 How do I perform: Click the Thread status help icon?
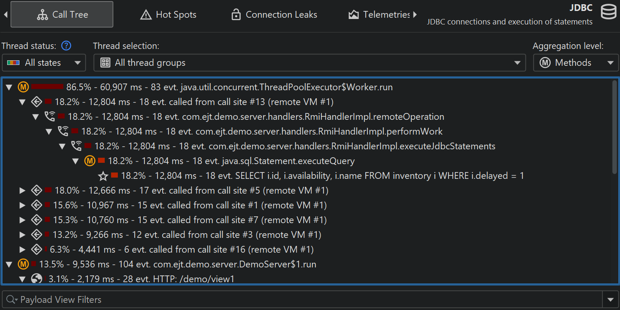pos(66,46)
